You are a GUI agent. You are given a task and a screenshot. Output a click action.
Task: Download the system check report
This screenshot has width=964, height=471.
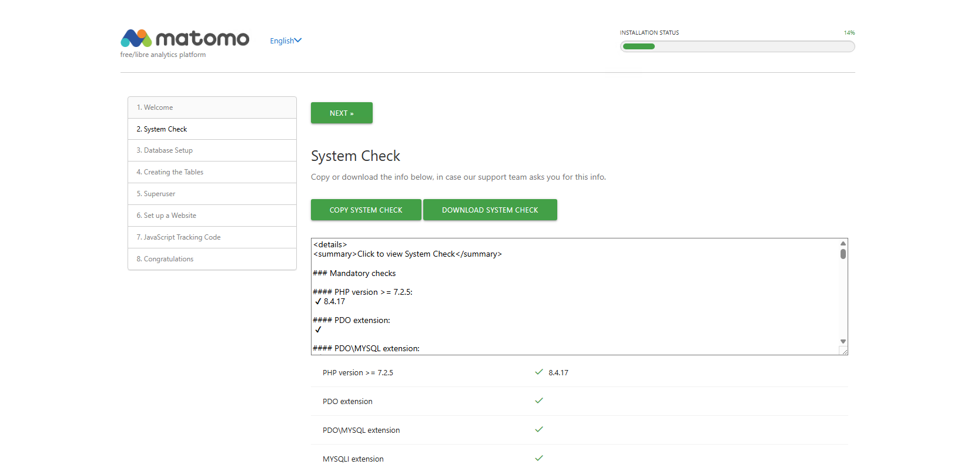point(490,210)
